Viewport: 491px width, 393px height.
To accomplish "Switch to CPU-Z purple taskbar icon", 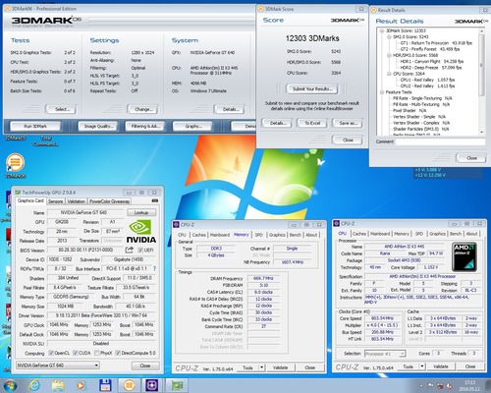I will click(152, 385).
